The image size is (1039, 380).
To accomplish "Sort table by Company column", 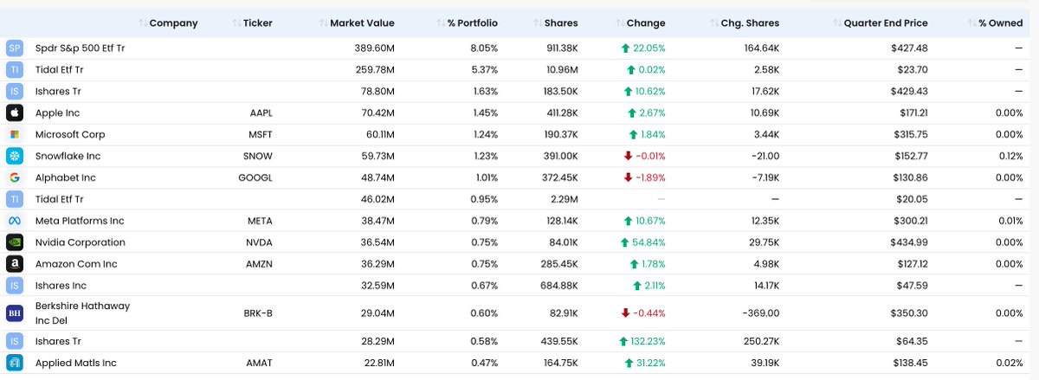I will point(168,23).
